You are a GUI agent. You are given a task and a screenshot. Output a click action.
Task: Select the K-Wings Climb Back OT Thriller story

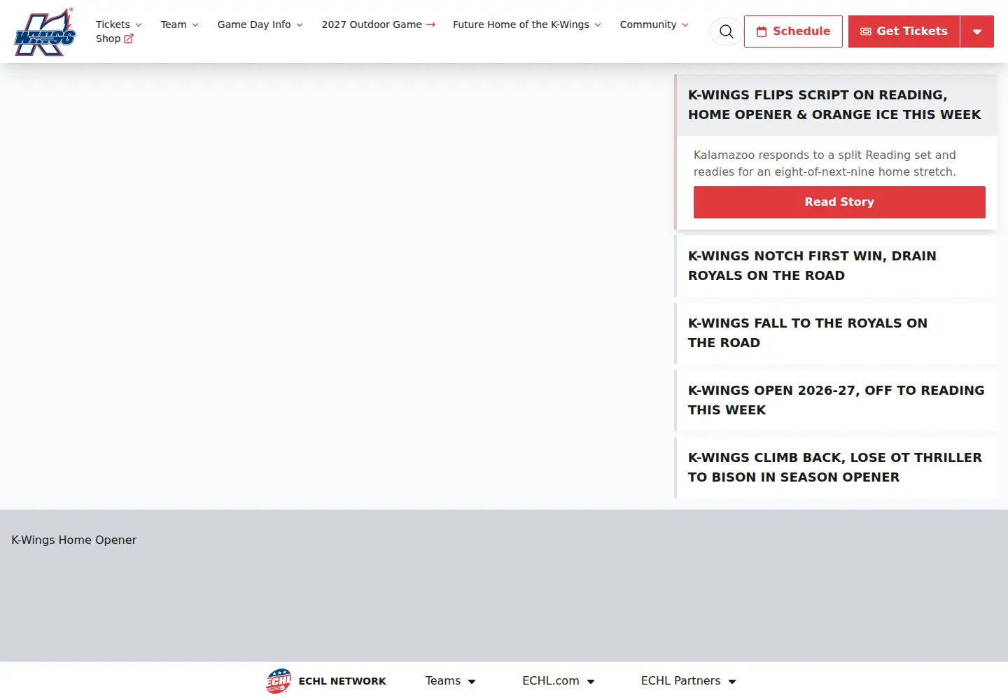click(834, 468)
